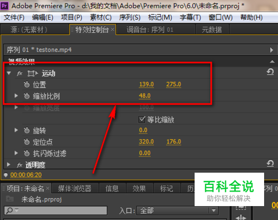Open the 文件(F) menu
Viewport: 278px width, 220px height.
click(14, 17)
